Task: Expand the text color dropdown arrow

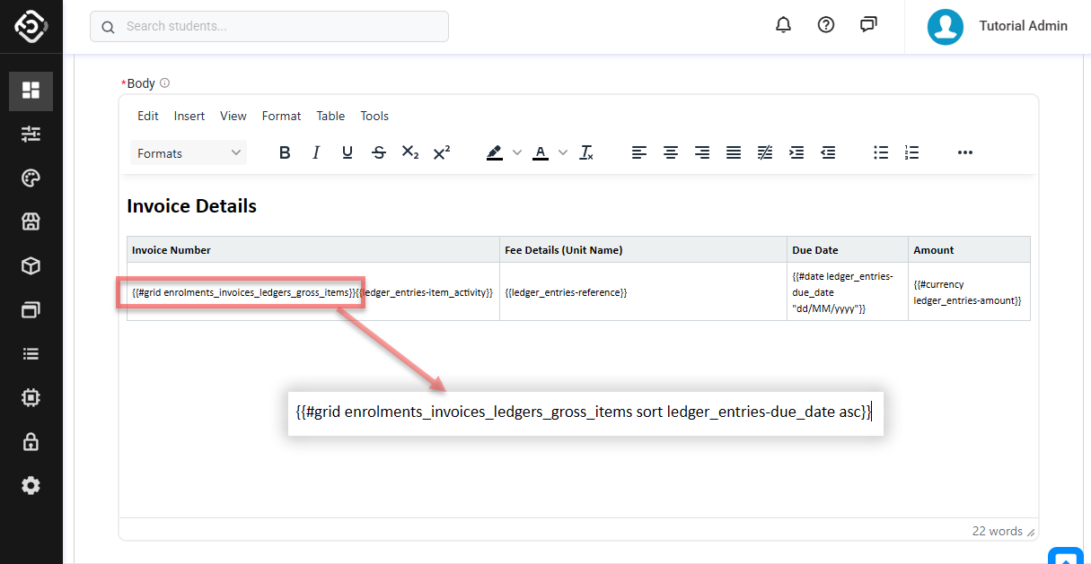Action: [563, 153]
